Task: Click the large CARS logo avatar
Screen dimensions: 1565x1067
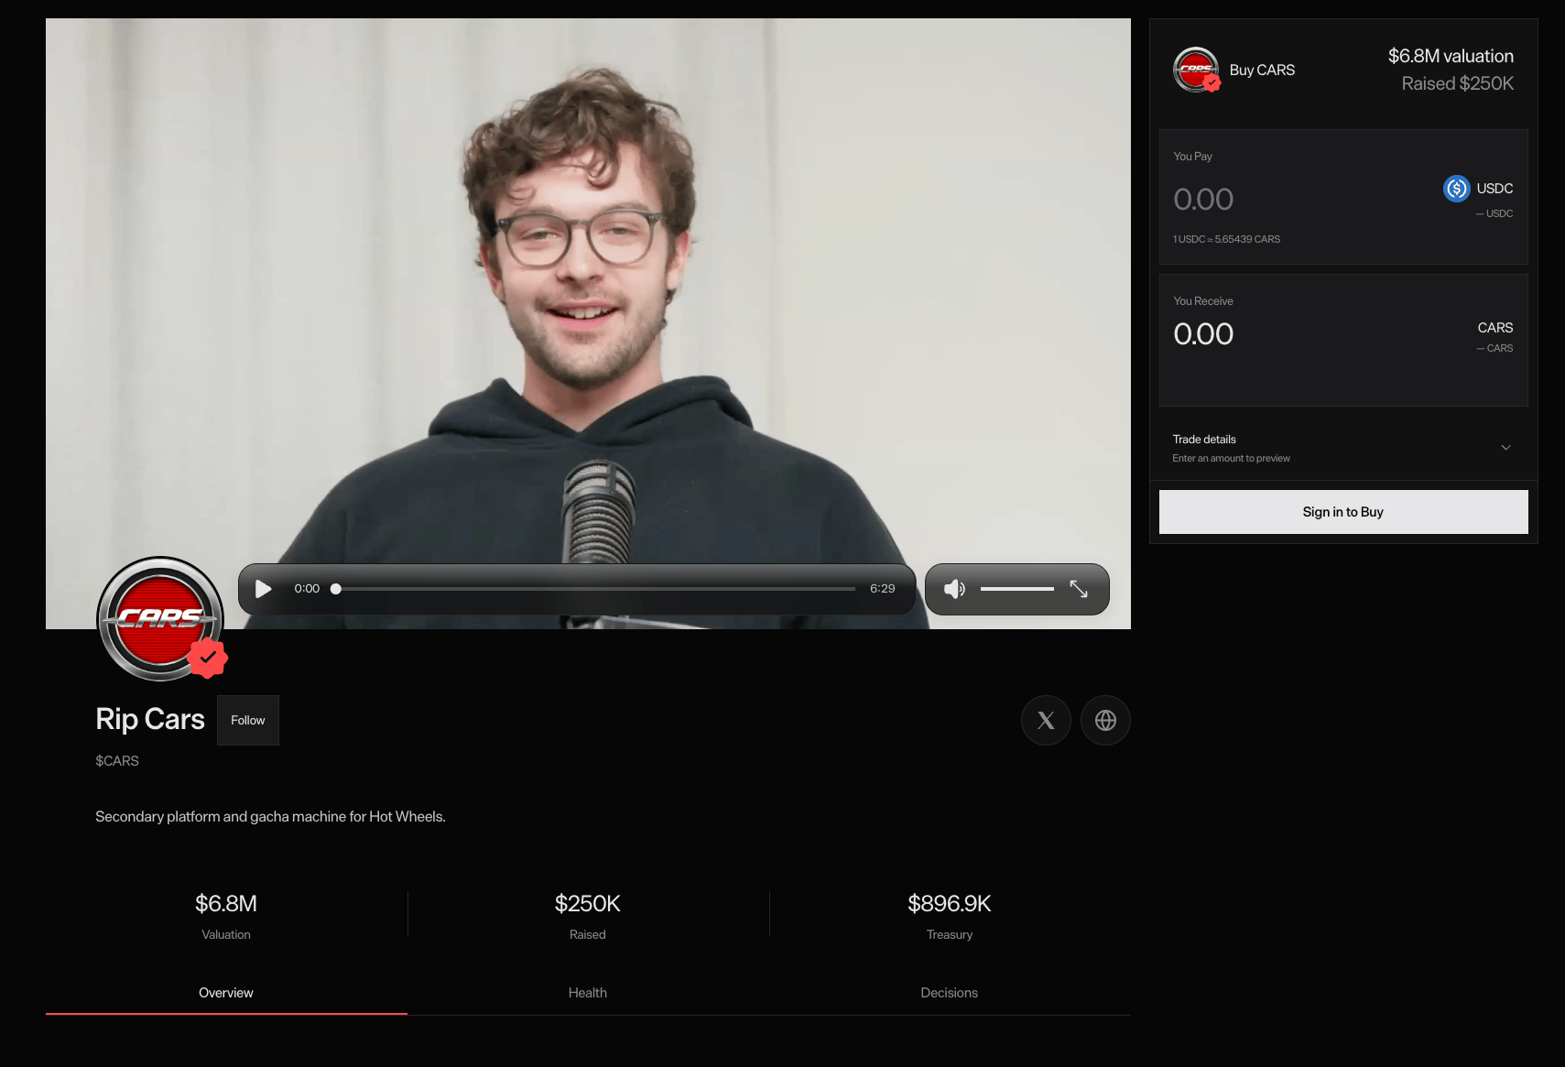Action: coord(160,618)
